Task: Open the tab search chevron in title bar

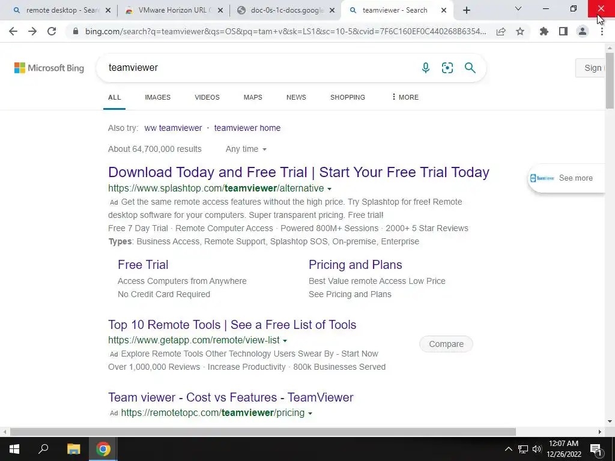Action: tap(518, 8)
